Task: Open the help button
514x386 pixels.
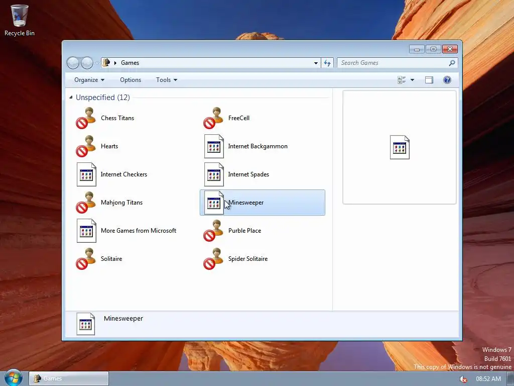Action: point(447,80)
